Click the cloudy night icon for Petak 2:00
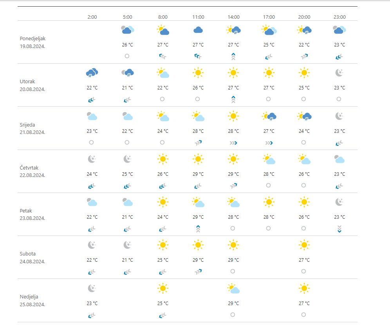The image size is (390, 325). pos(92,202)
